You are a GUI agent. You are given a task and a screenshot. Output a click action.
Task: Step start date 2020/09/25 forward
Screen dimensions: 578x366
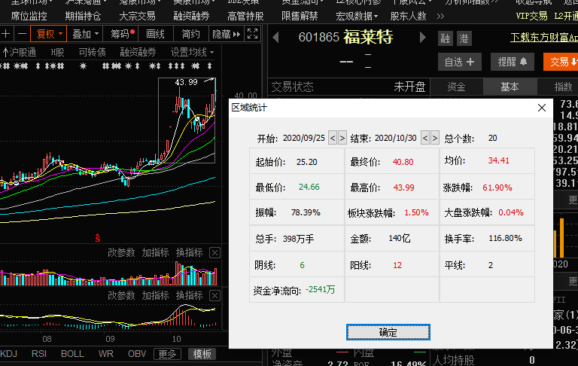pos(342,138)
